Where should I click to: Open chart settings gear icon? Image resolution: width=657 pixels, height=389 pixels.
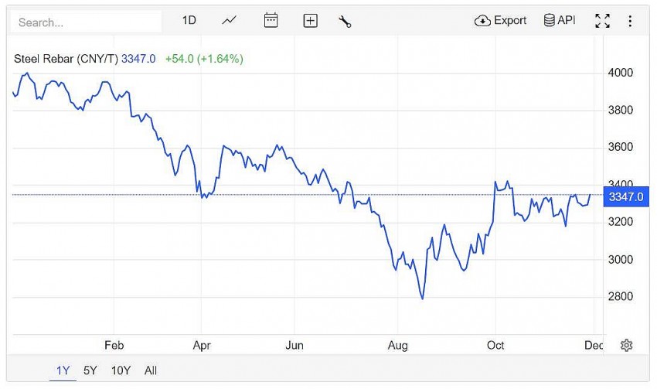tap(626, 345)
